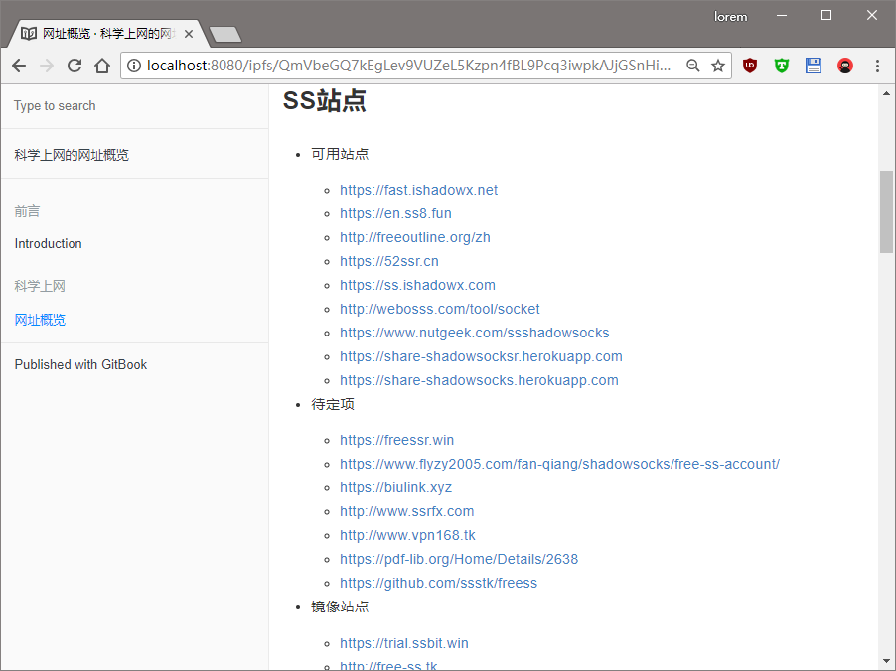Click the lorem profile name button
896x671 pixels.
(730, 17)
